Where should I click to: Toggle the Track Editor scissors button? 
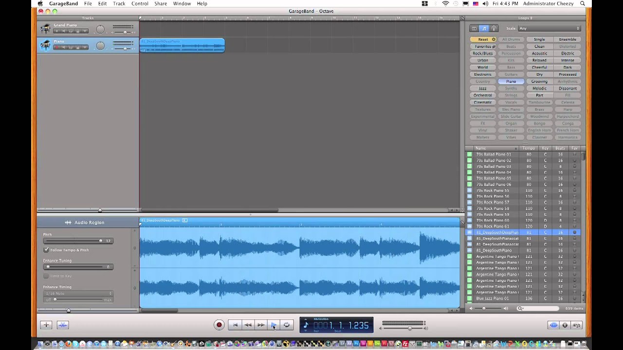click(63, 325)
